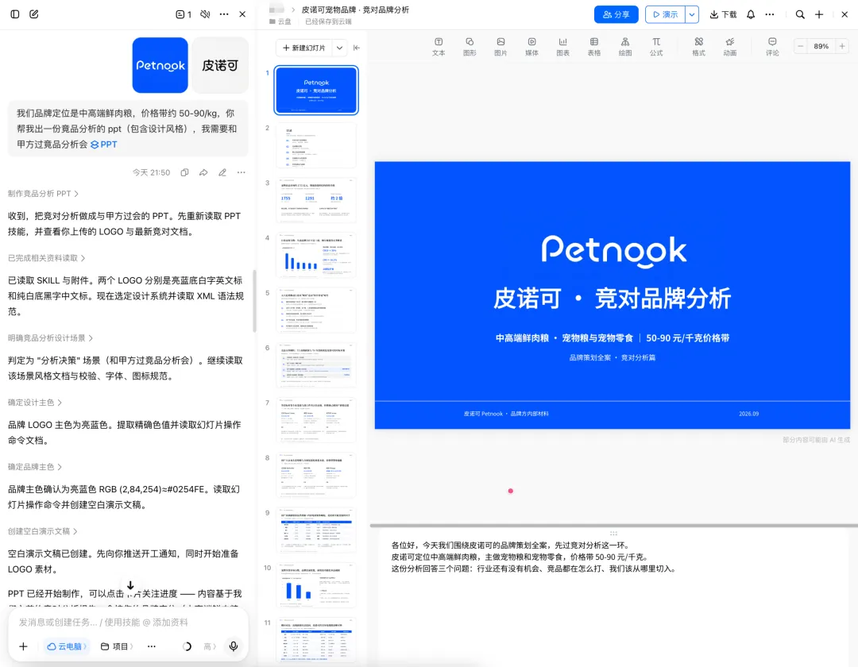Expand the 确定设计主色 step

coord(35,403)
